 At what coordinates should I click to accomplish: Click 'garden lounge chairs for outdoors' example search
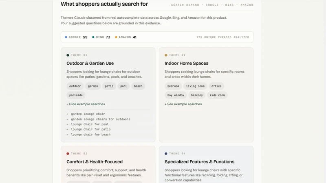(101, 119)
